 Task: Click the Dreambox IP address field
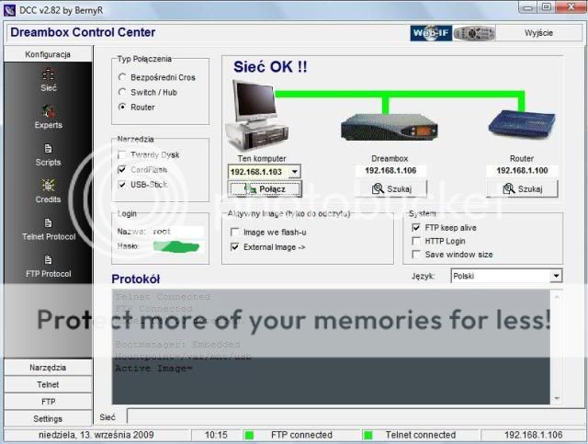(x=390, y=171)
